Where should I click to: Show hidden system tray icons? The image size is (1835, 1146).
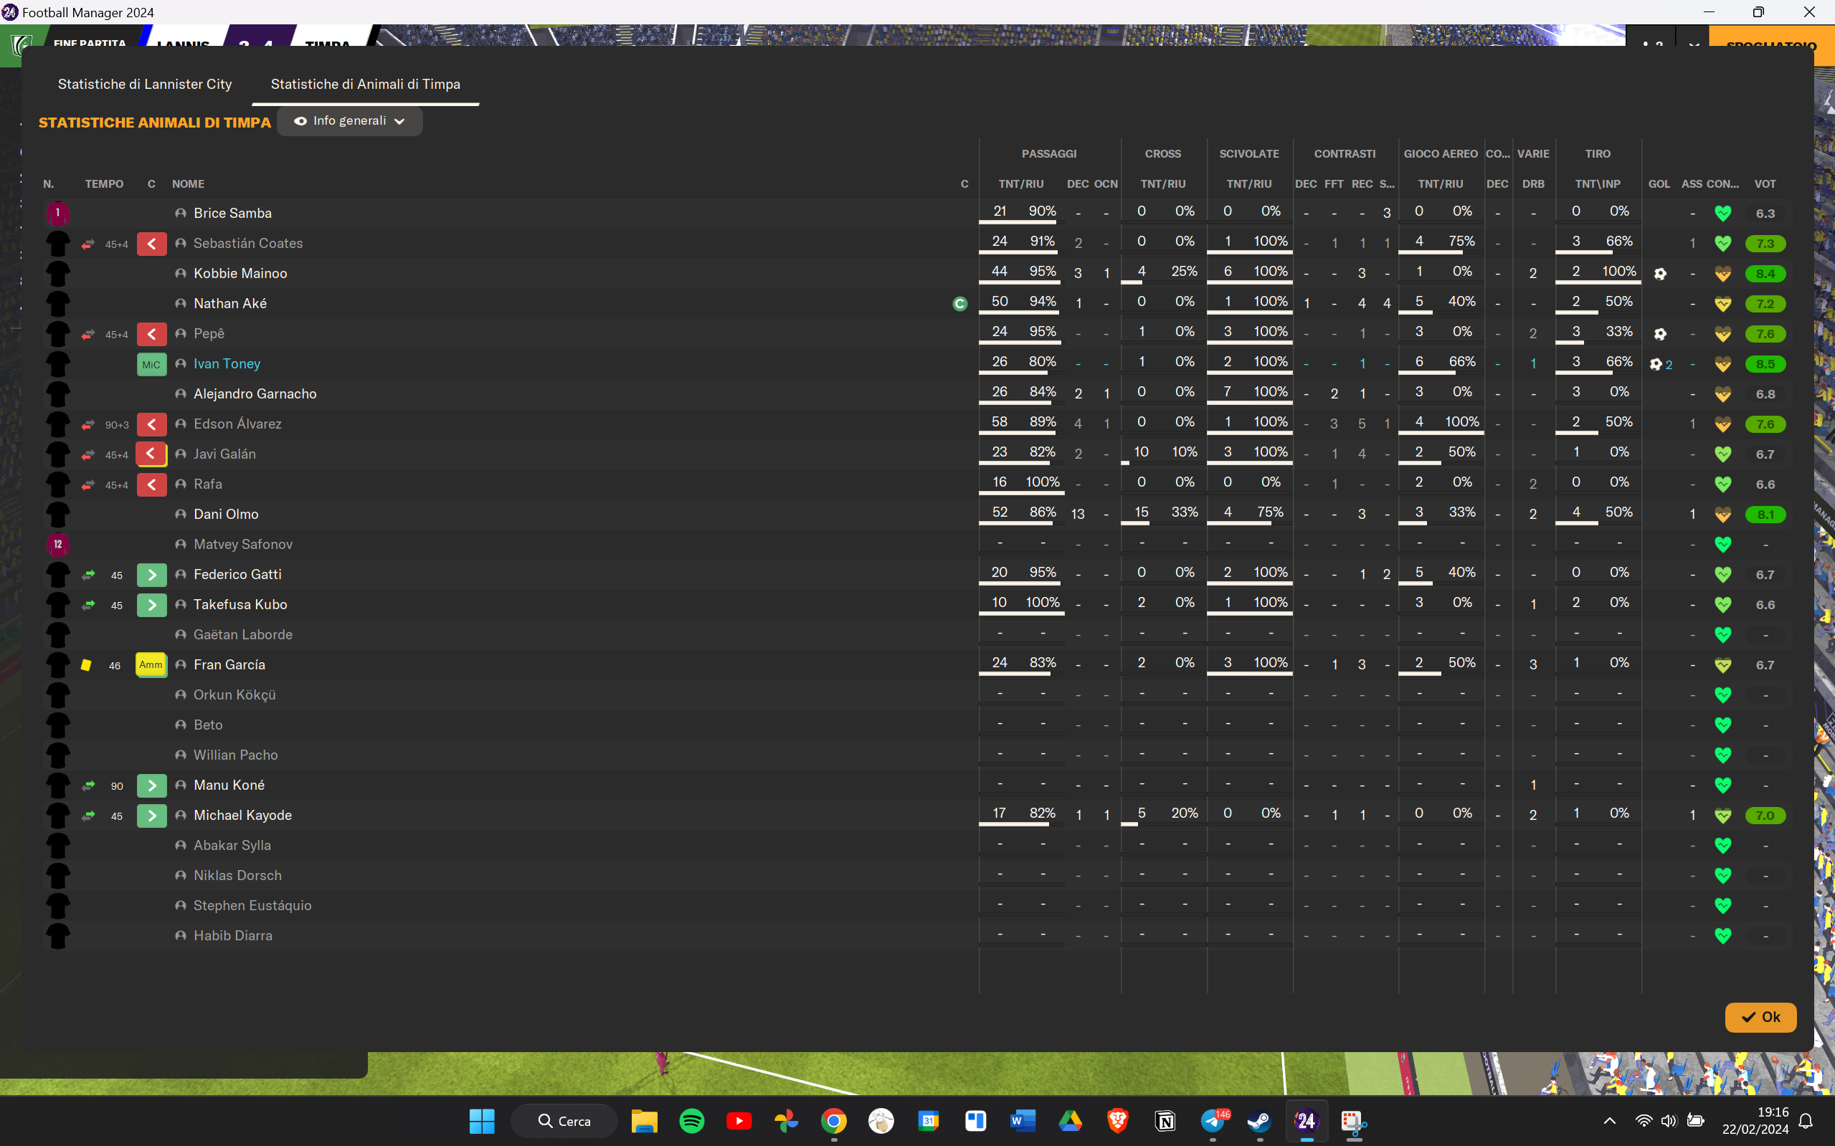coord(1610,1121)
